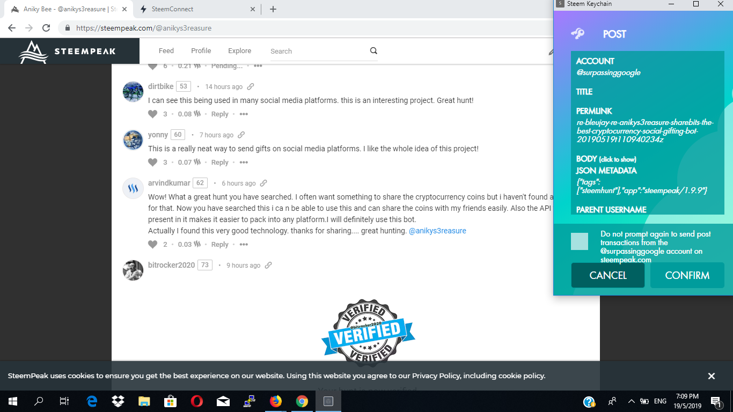The image size is (733, 412).
Task: Click the 0.07 payout on yonny's comment
Action: (x=189, y=162)
